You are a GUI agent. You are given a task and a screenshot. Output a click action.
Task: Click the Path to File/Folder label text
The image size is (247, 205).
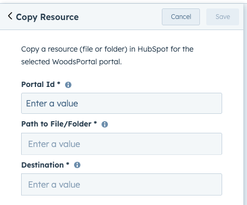[x=57, y=124]
